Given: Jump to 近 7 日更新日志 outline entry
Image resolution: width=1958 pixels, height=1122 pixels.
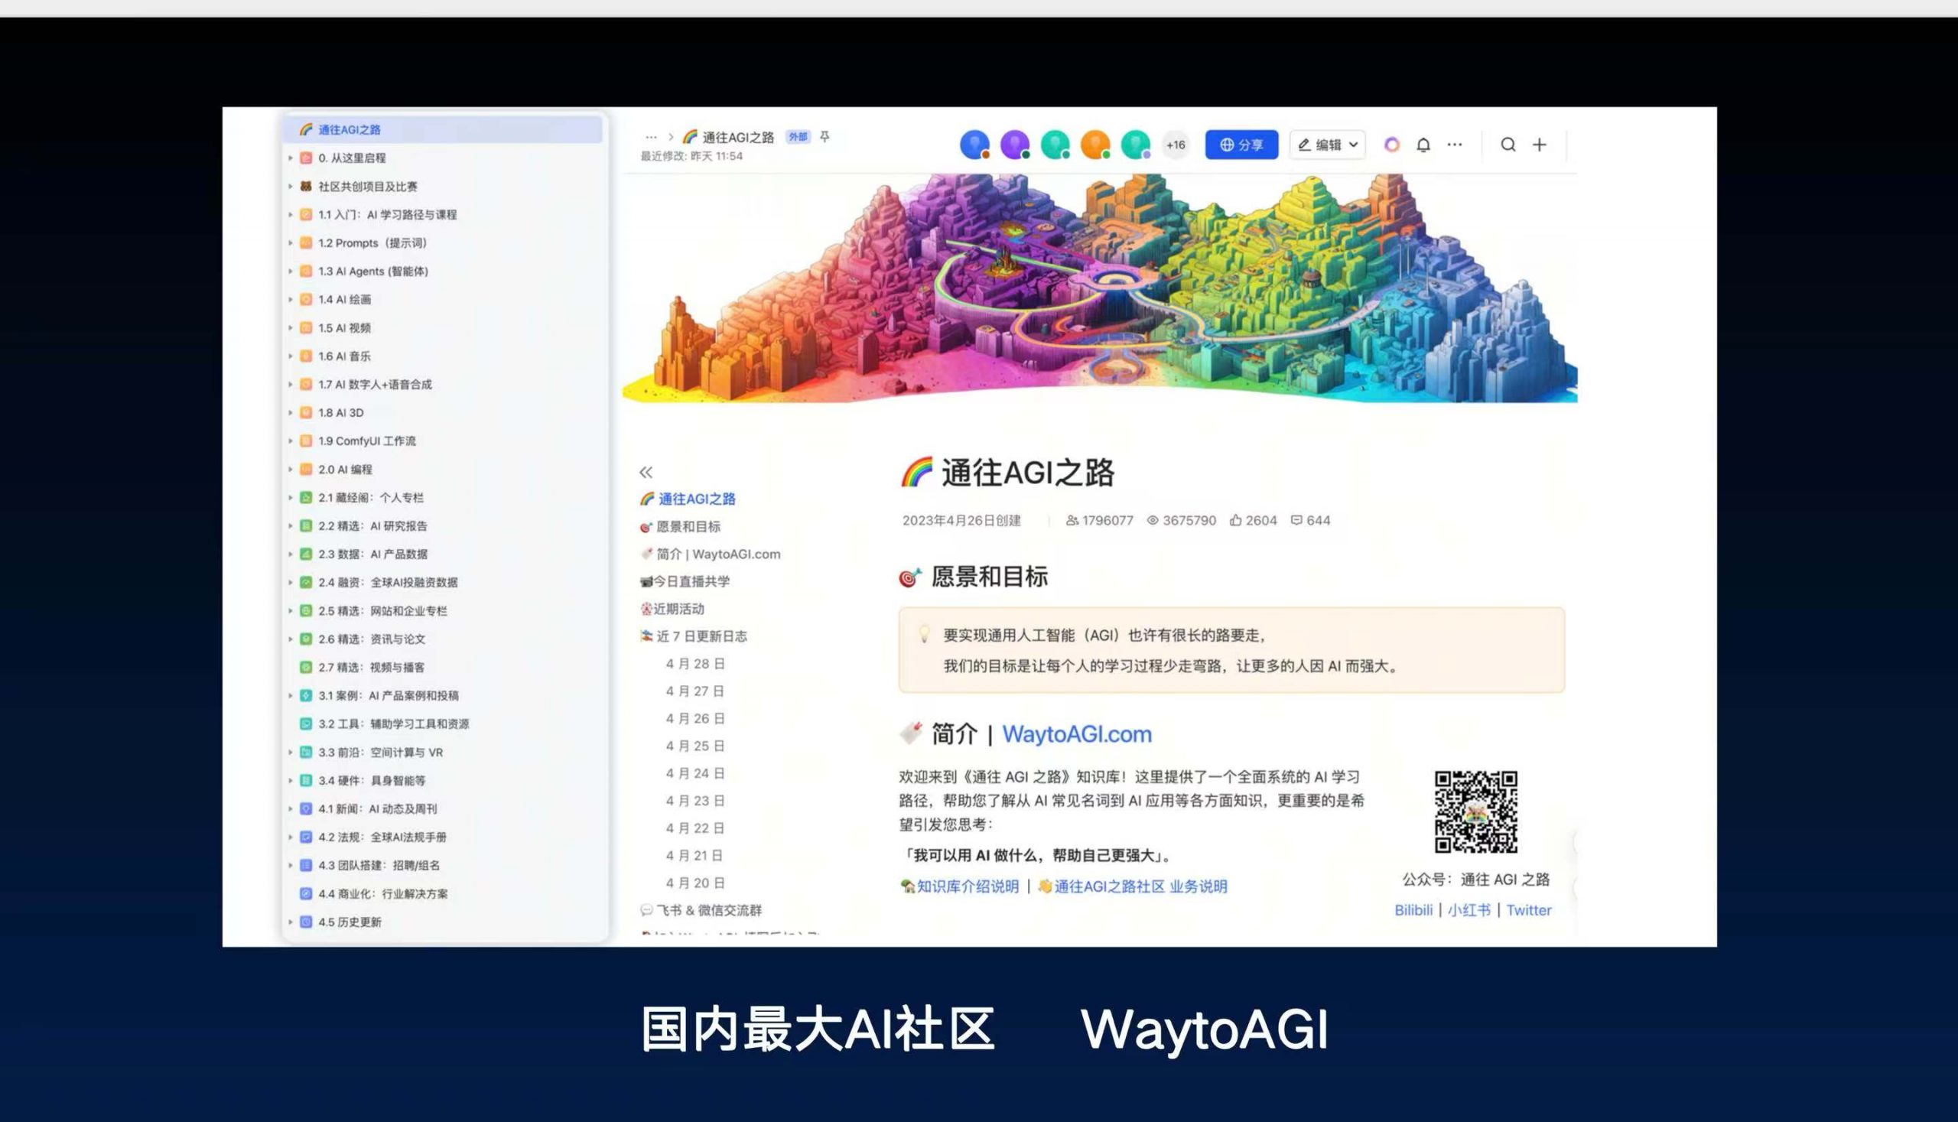Looking at the screenshot, I should pyautogui.click(x=694, y=636).
